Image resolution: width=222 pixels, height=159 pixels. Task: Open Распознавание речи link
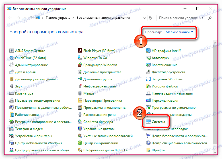click(x=99, y=115)
